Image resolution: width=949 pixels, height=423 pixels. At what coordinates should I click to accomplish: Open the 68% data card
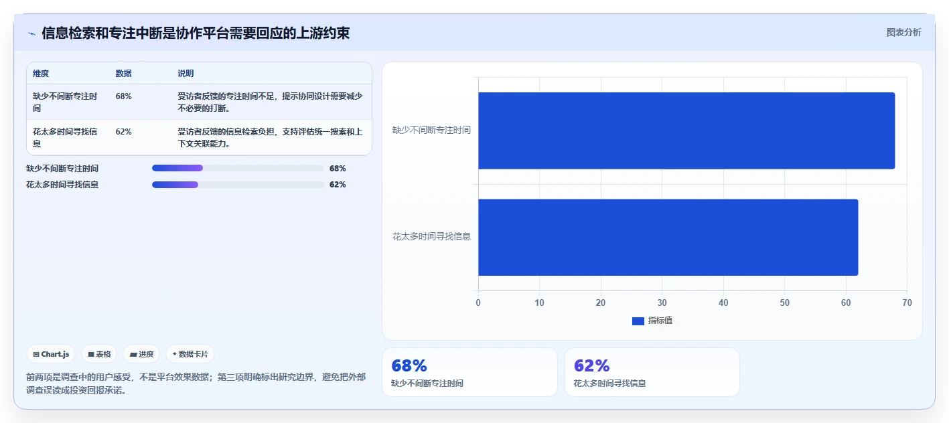click(x=469, y=372)
